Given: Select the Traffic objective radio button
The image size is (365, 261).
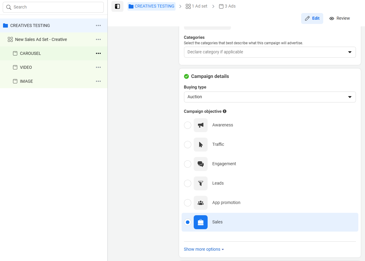Looking at the screenshot, I should click(188, 145).
